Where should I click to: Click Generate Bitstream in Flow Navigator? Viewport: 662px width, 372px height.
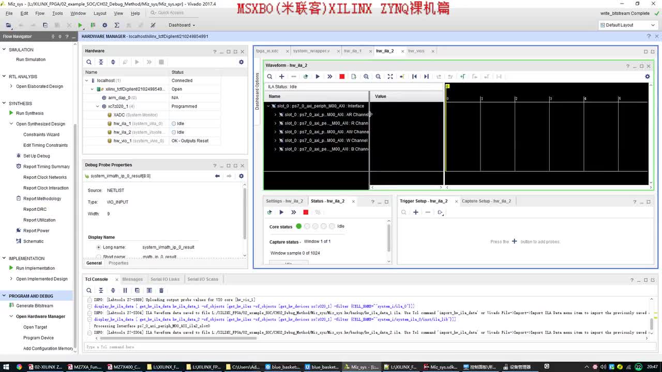click(35, 306)
